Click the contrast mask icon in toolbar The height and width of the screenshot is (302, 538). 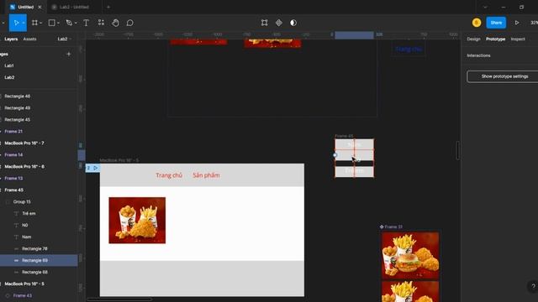click(293, 23)
